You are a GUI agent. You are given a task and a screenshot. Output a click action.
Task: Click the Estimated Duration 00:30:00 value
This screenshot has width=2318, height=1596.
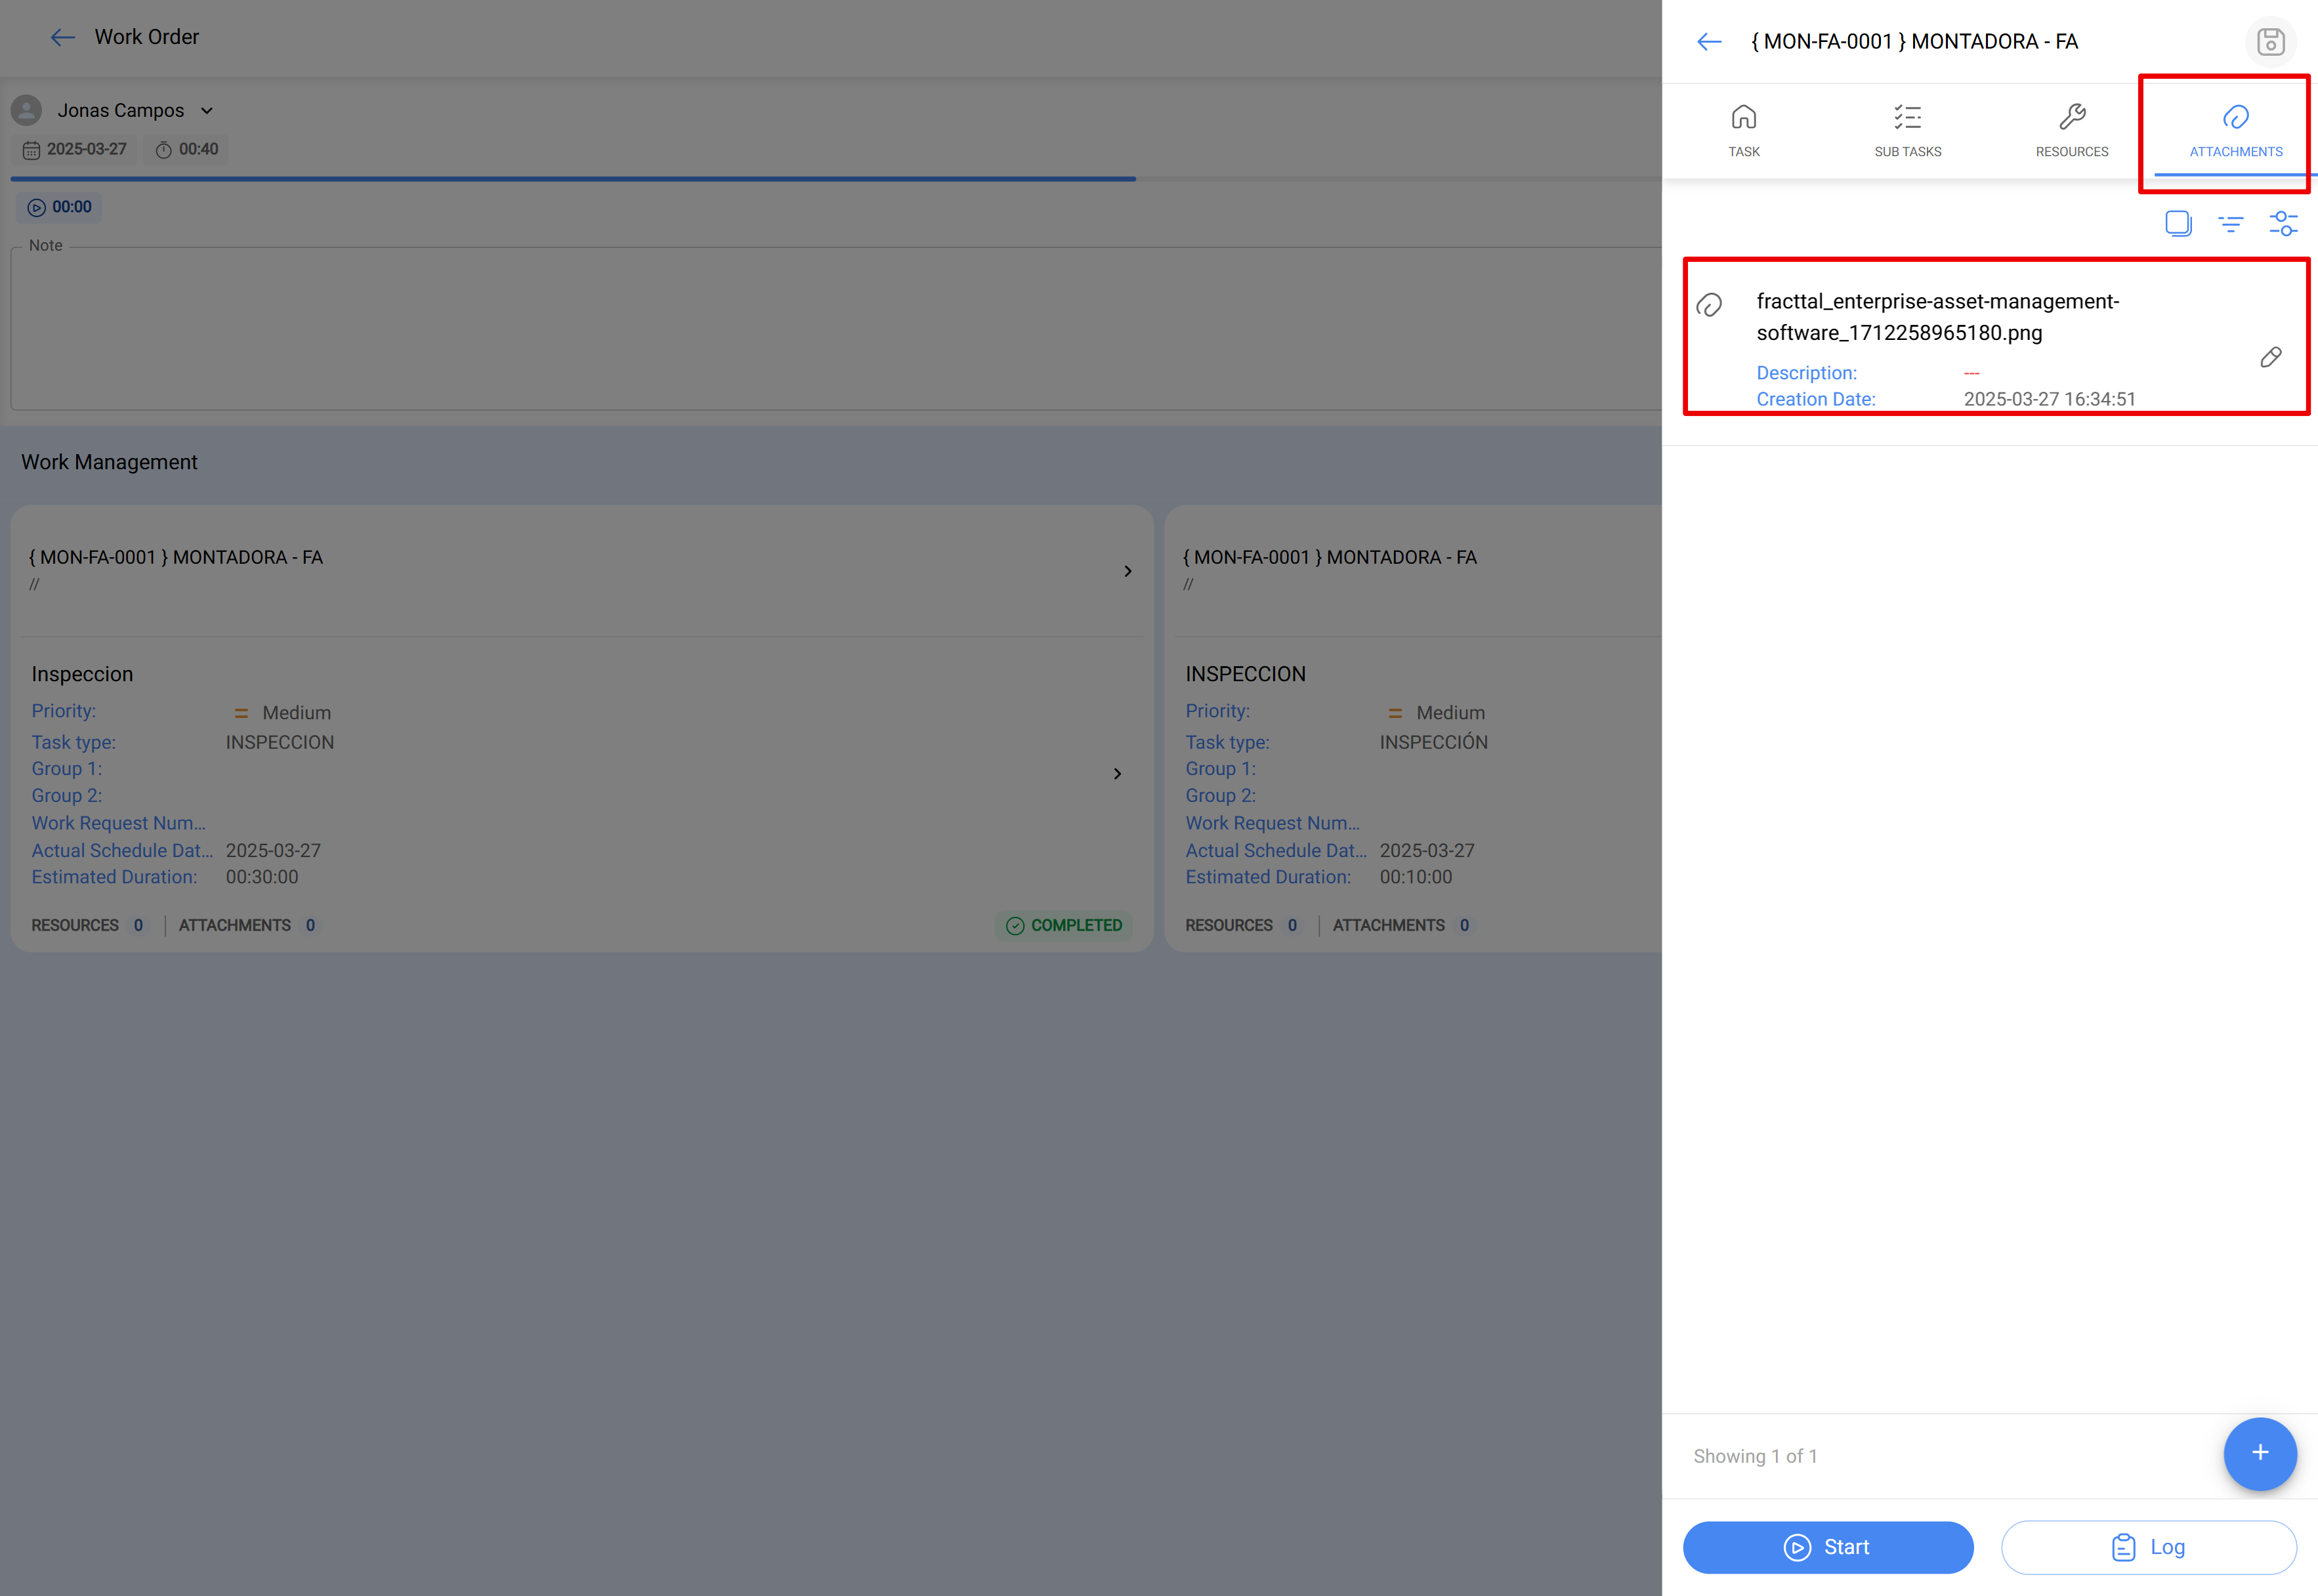click(262, 877)
